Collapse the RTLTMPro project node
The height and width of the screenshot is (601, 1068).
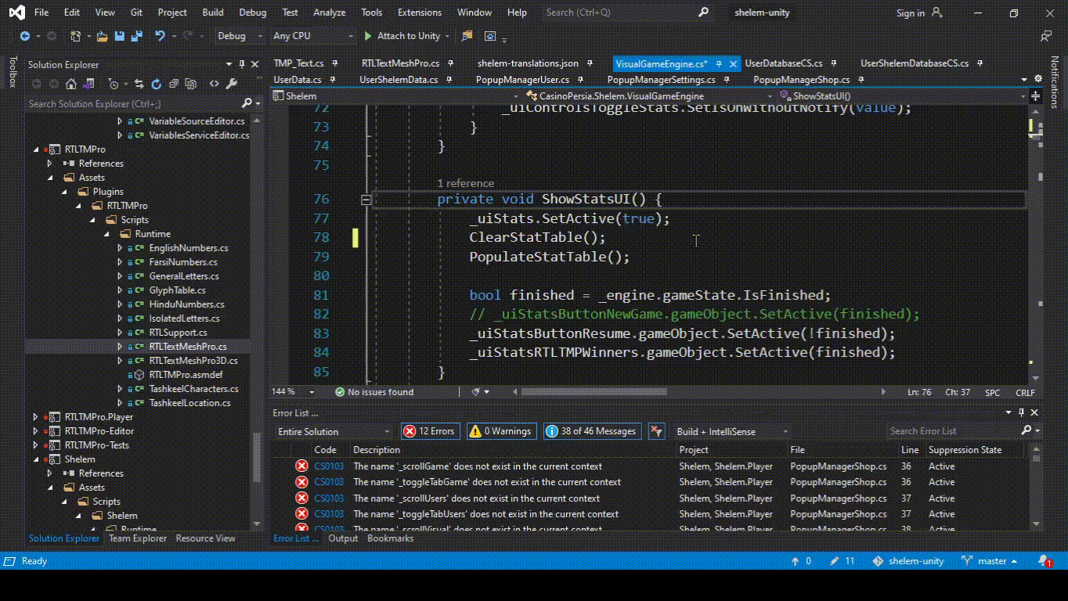click(x=35, y=149)
